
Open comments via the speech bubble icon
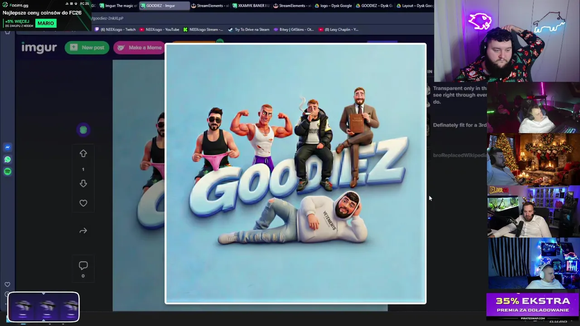coord(83,266)
